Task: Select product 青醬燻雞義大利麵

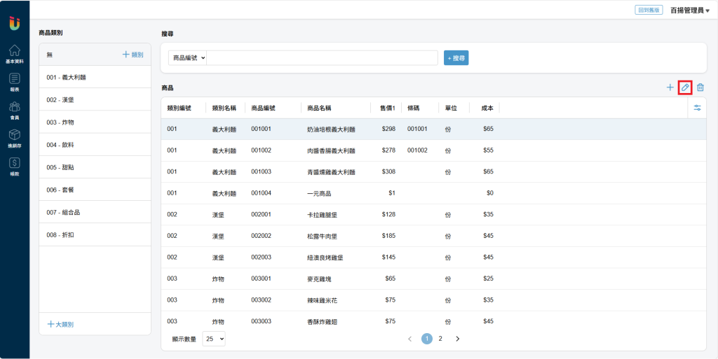Action: 331,172
